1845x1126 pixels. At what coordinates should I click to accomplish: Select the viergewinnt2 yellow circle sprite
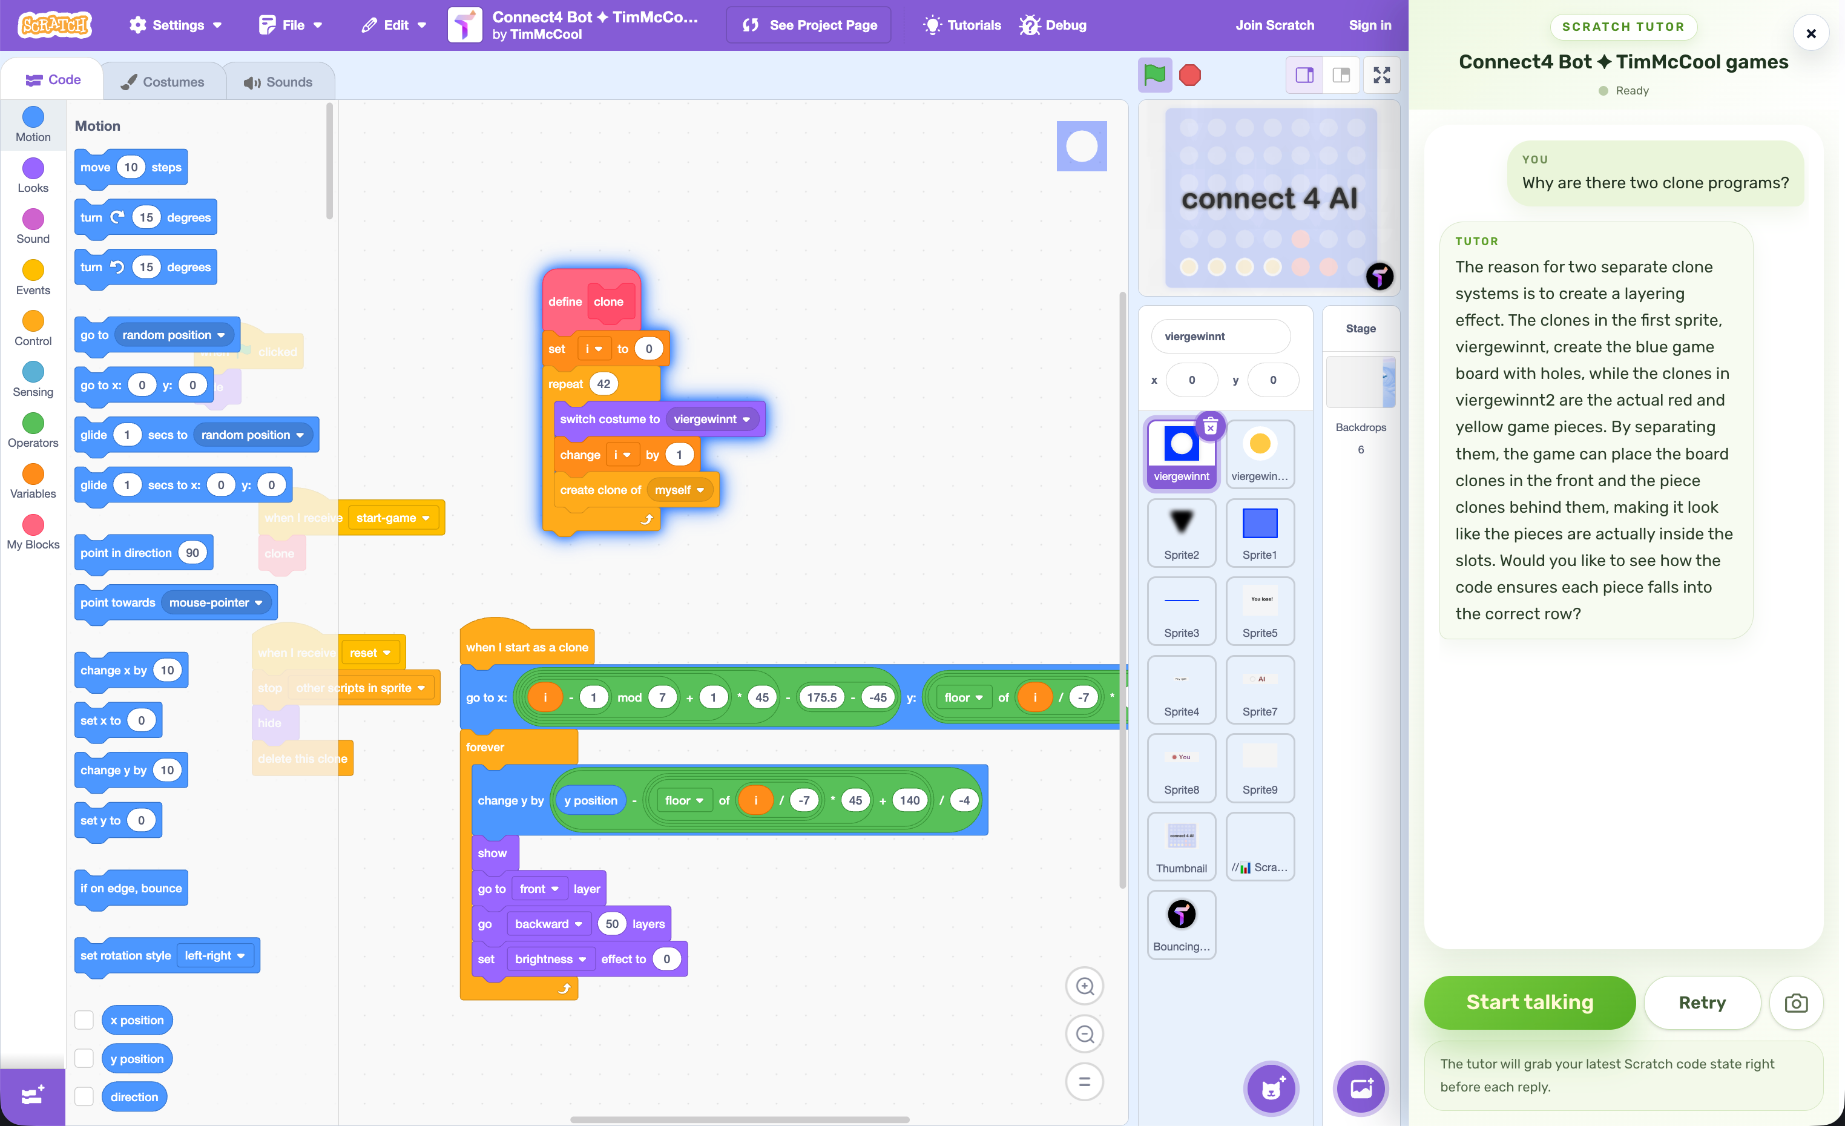1260,455
